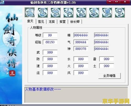131x106 pixels.
Task: Click the 武 attack value field
Action: point(50,52)
